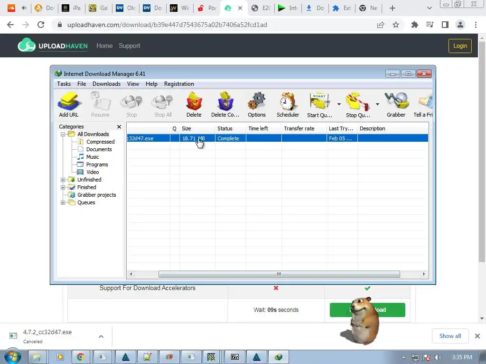Click the address bar URL
Screen dimensions: 486x364
click(167, 25)
